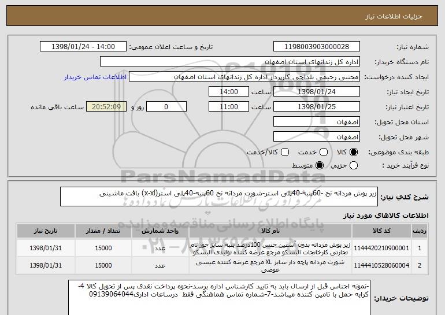Click the شورت مردانه پاچه دار product name cell

click(x=270, y=266)
